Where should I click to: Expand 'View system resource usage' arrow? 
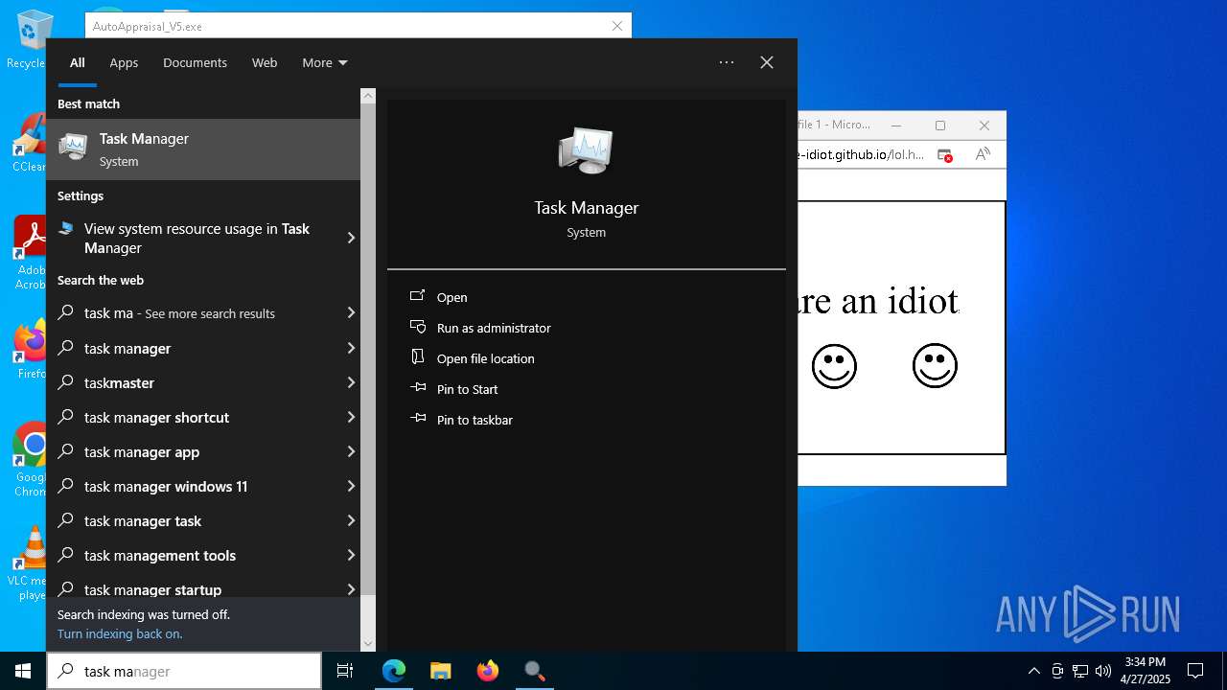point(351,238)
